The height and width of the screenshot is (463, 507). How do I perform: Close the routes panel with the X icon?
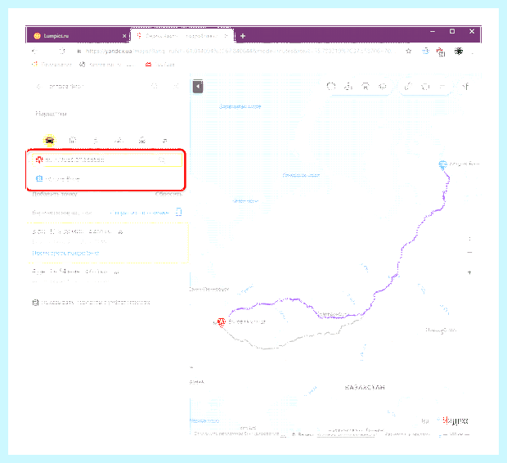pos(176,86)
